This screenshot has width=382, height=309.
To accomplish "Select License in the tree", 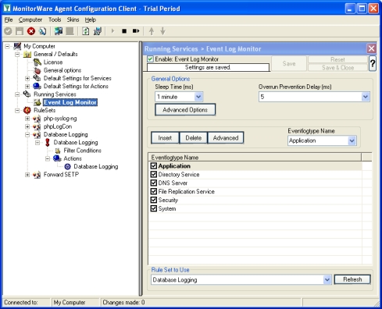I will (x=53, y=62).
